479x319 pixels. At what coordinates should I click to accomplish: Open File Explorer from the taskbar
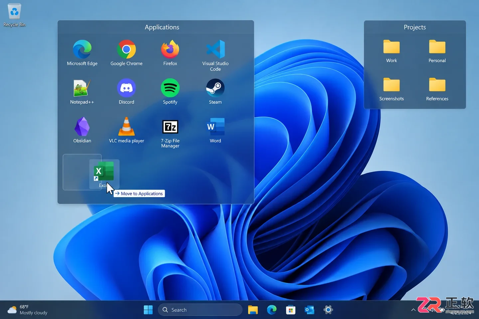click(253, 310)
